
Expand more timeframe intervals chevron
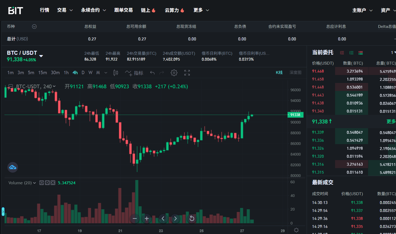(x=106, y=73)
